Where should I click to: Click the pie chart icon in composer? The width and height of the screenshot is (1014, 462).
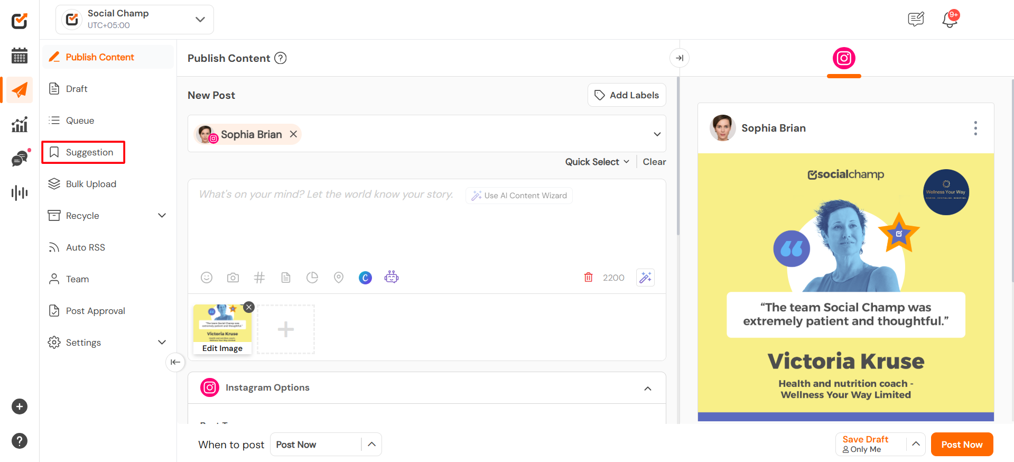click(312, 278)
